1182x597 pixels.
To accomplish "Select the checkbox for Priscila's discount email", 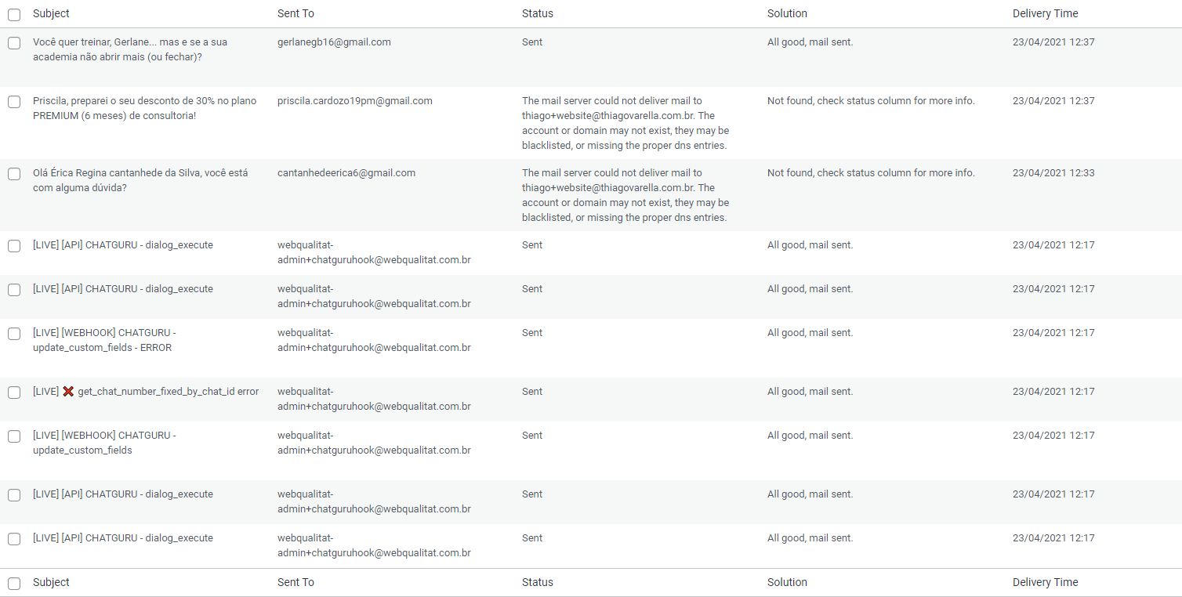I will (x=14, y=102).
